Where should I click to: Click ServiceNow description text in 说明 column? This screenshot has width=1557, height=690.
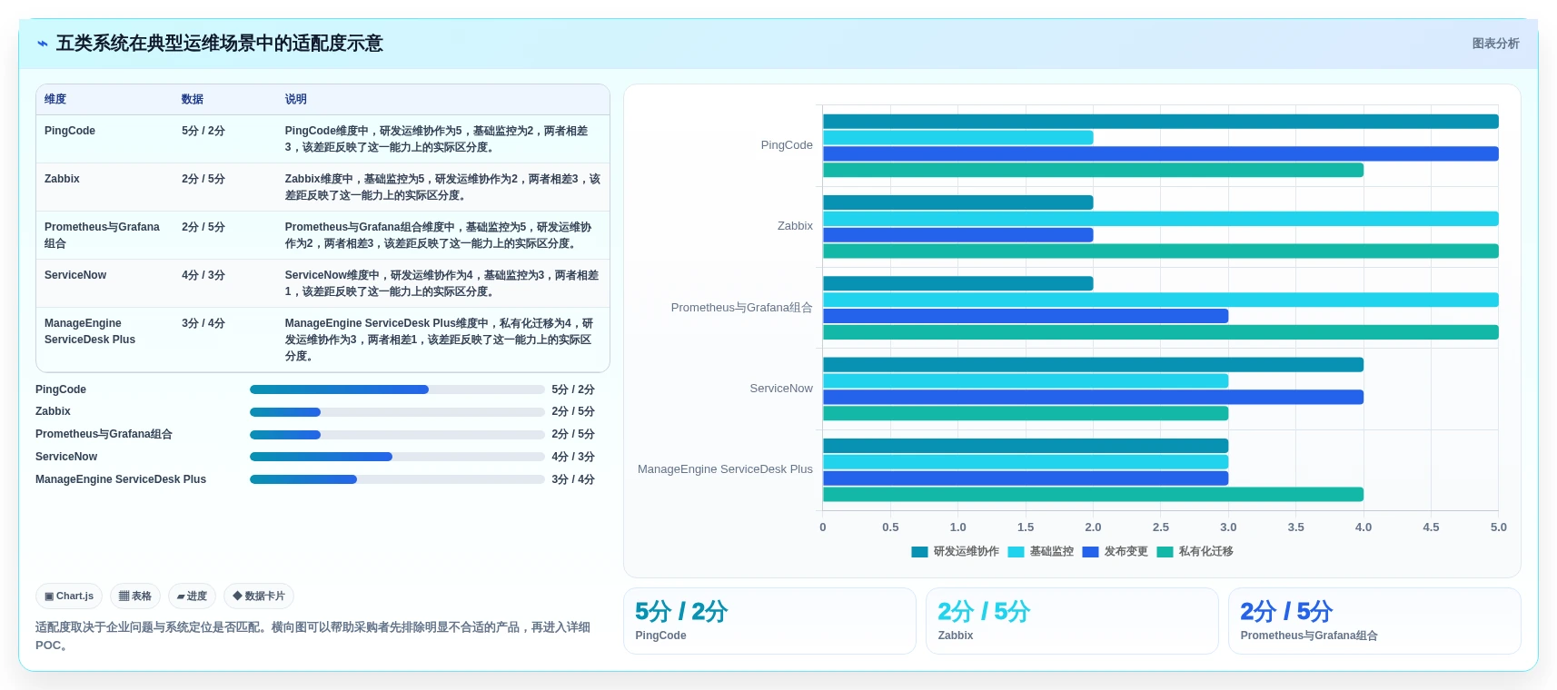pyautogui.click(x=441, y=283)
